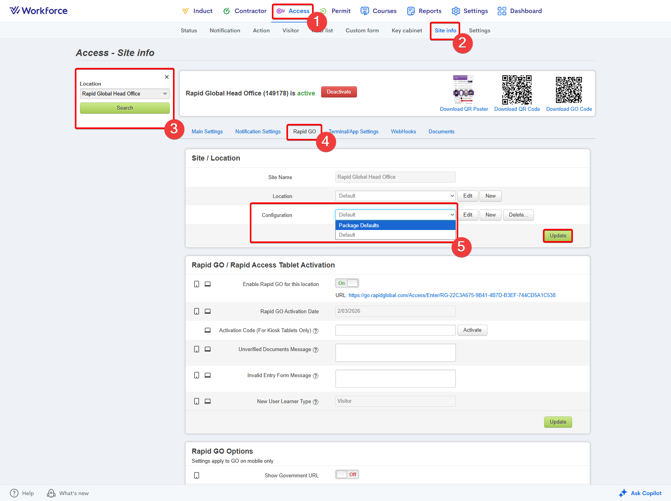Click the Activation Code input field
The height and width of the screenshot is (501, 671).
tap(395, 330)
